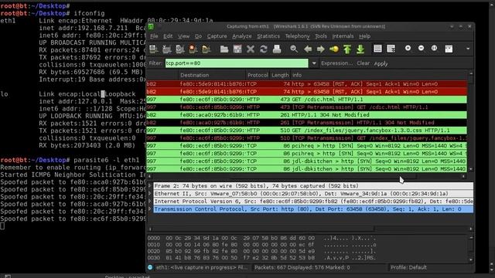Screen dimensions: 495x278
Task: Start a new live capture
Action: point(180,49)
